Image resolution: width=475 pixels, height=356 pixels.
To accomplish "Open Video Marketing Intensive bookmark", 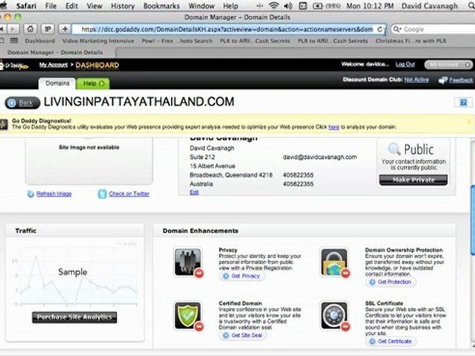I will [x=98, y=41].
